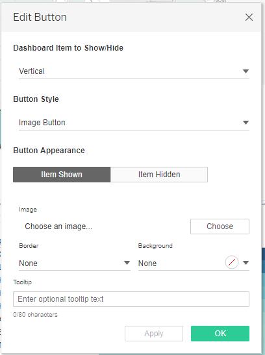Click the Choose image button
This screenshot has width=265, height=355.
tap(220, 226)
